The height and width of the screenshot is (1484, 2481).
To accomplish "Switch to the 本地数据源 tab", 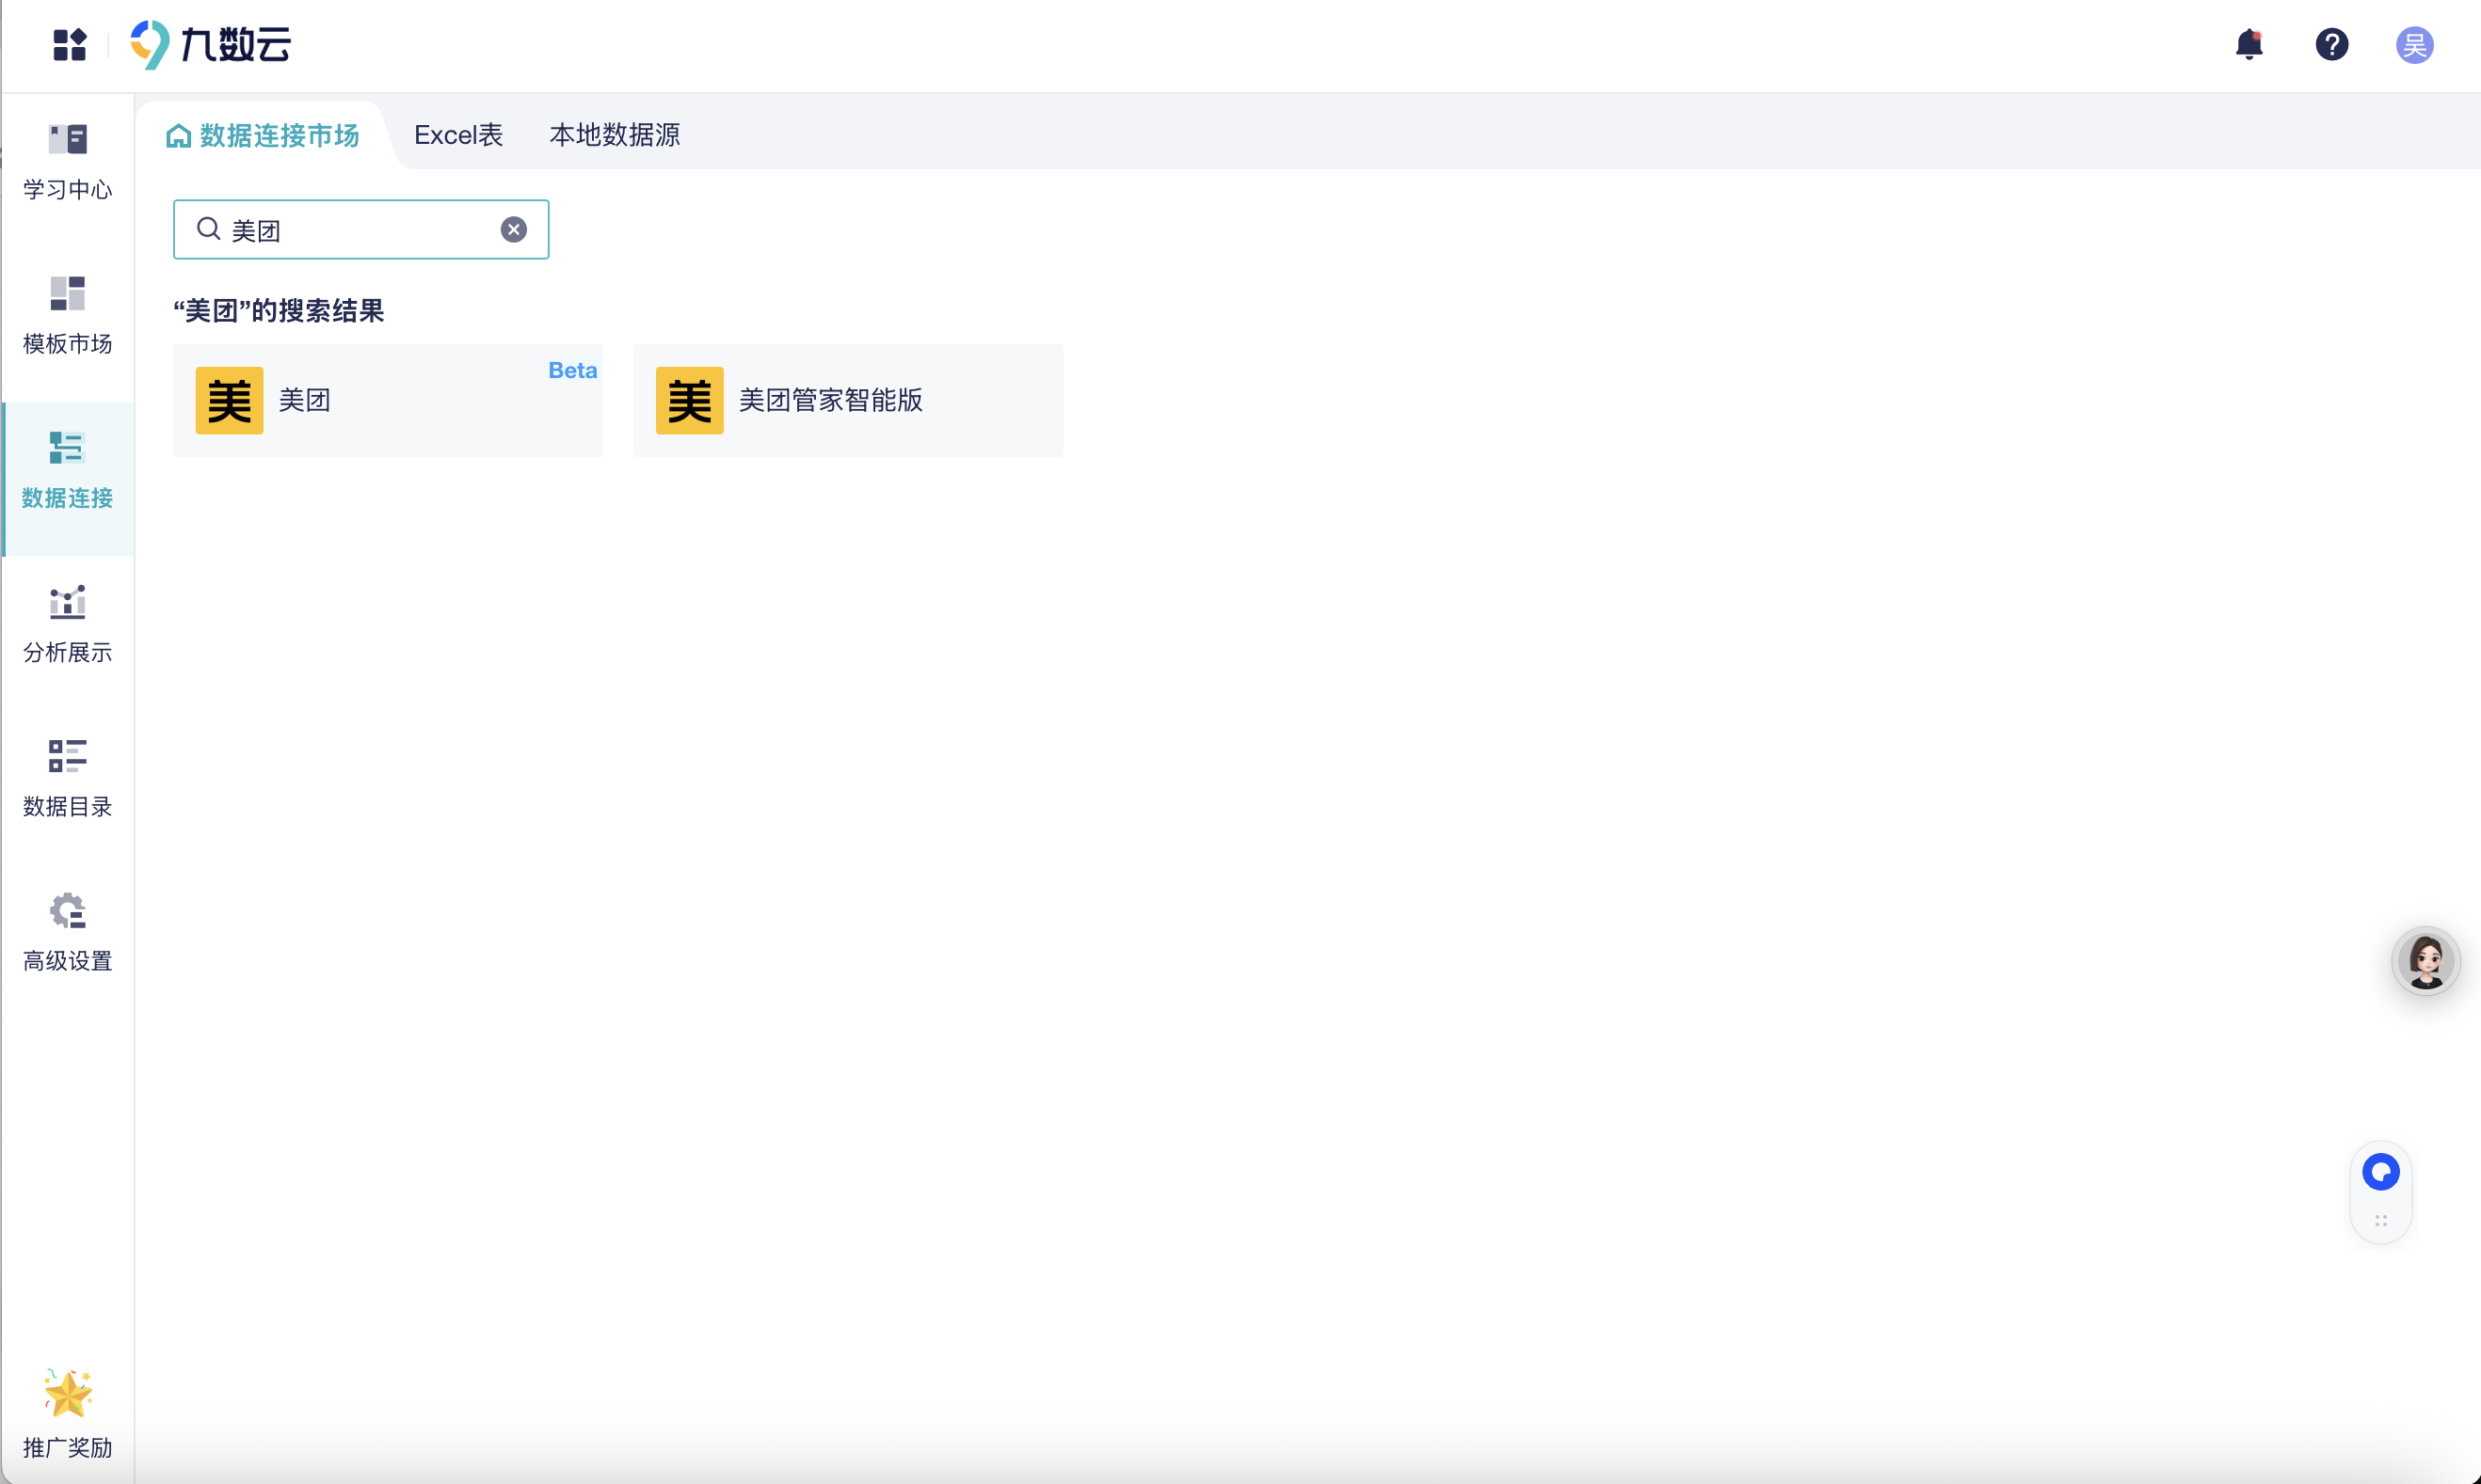I will click(615, 134).
